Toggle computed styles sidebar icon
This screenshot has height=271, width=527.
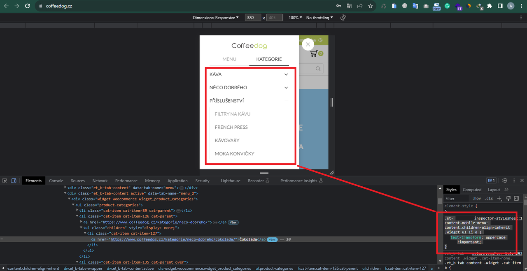click(516, 199)
